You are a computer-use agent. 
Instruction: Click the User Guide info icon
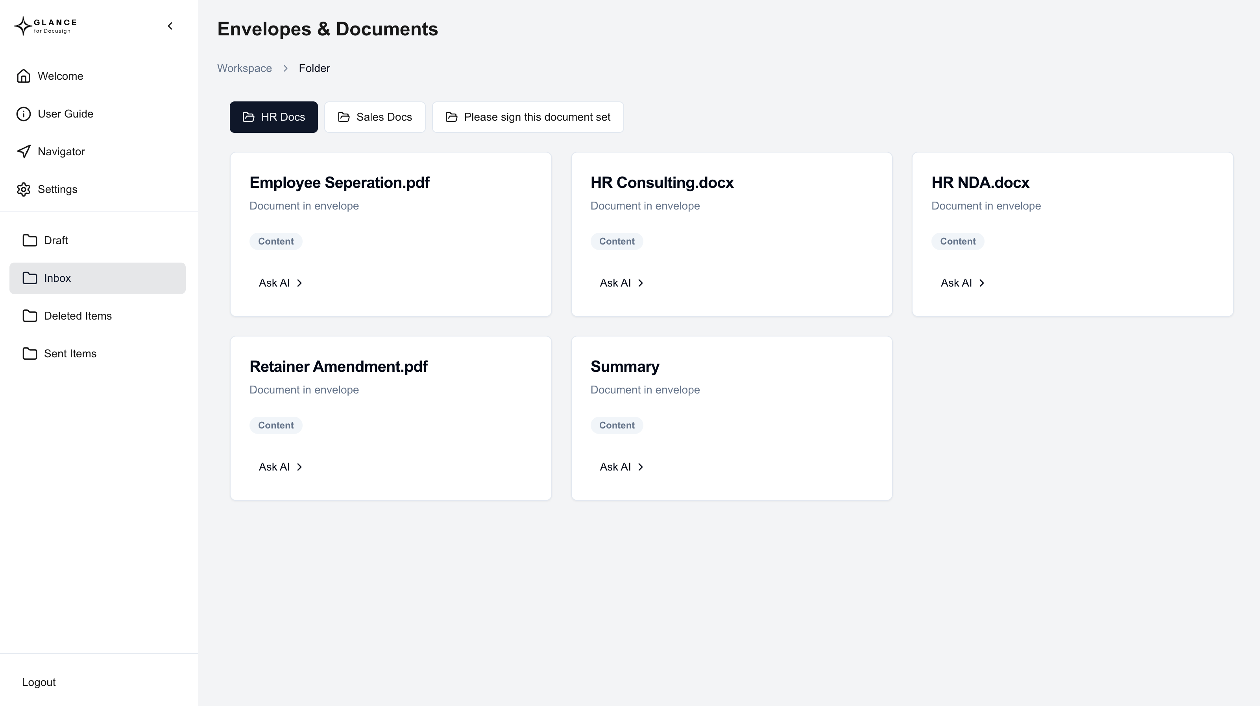point(24,114)
